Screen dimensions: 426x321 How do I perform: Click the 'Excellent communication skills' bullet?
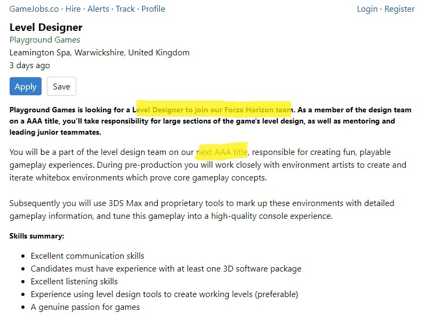[x=87, y=256]
